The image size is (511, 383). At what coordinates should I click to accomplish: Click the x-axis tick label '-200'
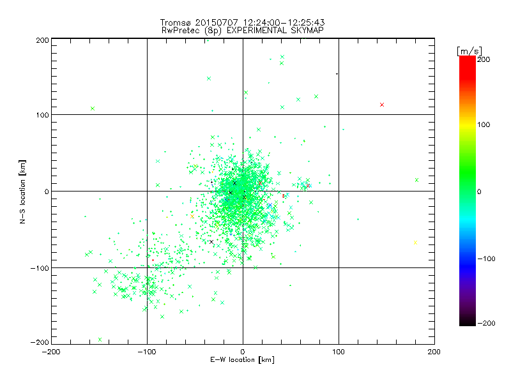tap(51, 352)
